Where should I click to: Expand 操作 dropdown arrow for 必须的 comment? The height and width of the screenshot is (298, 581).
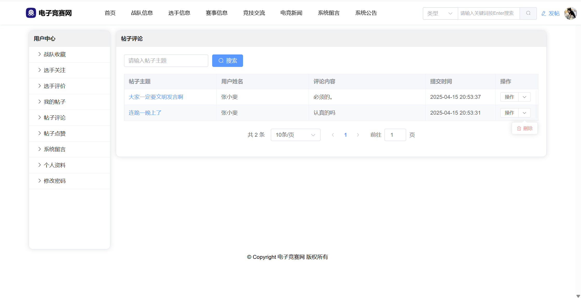524,97
